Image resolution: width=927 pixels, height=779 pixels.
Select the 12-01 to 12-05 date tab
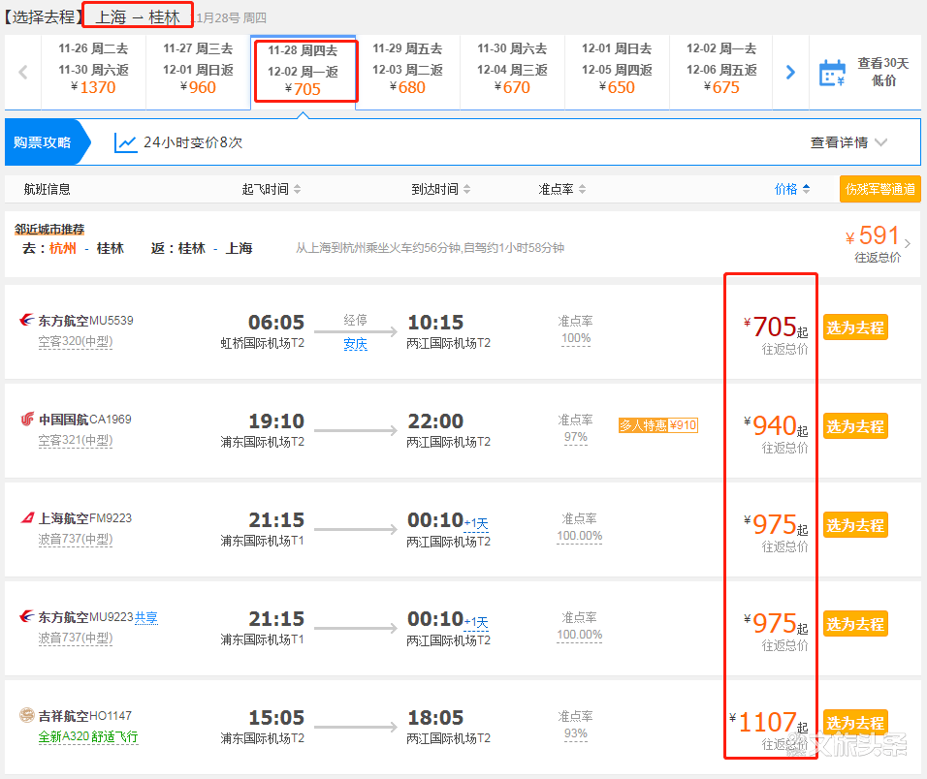(x=618, y=72)
